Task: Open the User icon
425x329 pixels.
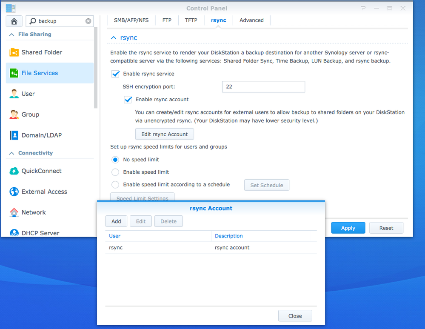Action: coord(14,94)
